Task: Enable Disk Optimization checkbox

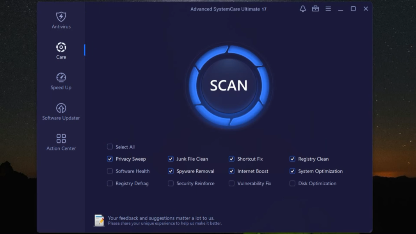Action: pyautogui.click(x=292, y=183)
